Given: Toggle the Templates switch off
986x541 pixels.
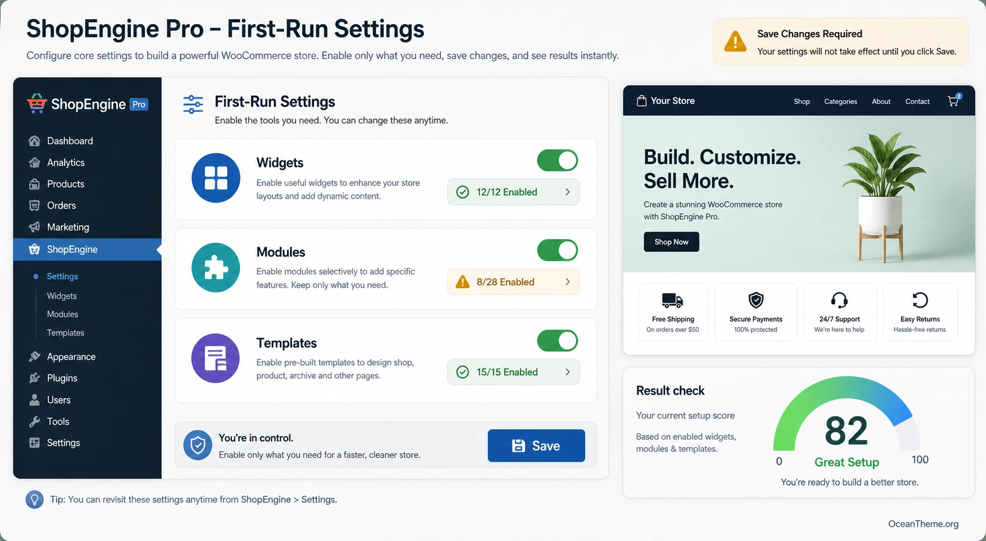Looking at the screenshot, I should click(x=557, y=341).
